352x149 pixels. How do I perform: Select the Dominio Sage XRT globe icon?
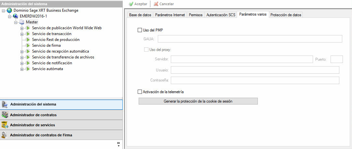point(9,10)
